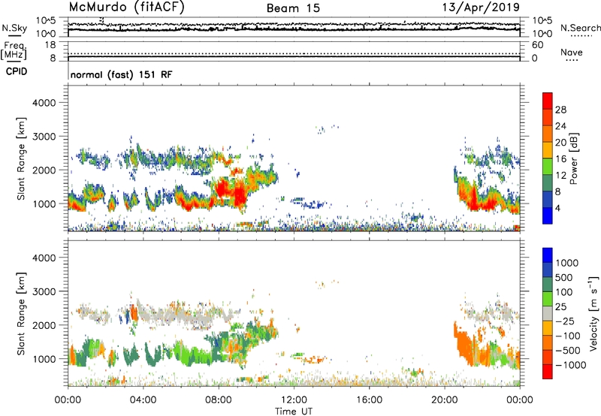Click Velocity colorbar orange -100 to -500 segment

(548, 342)
